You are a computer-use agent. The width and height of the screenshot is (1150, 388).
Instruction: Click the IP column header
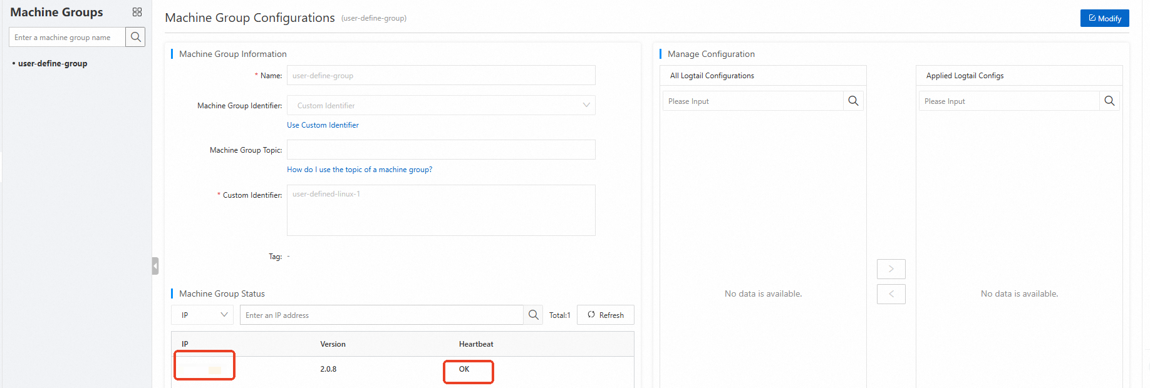pyautogui.click(x=185, y=344)
